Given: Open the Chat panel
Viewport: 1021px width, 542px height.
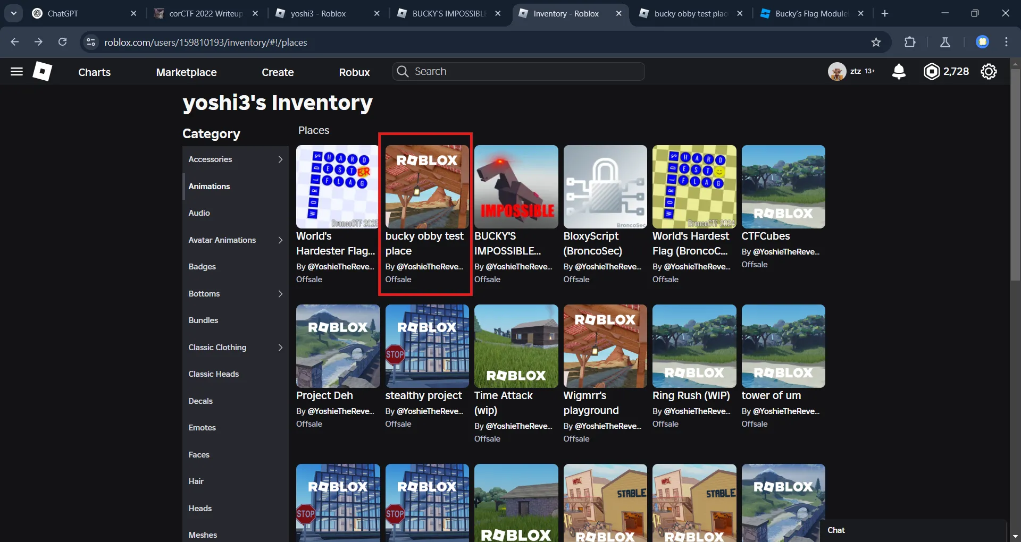Looking at the screenshot, I should pos(913,530).
